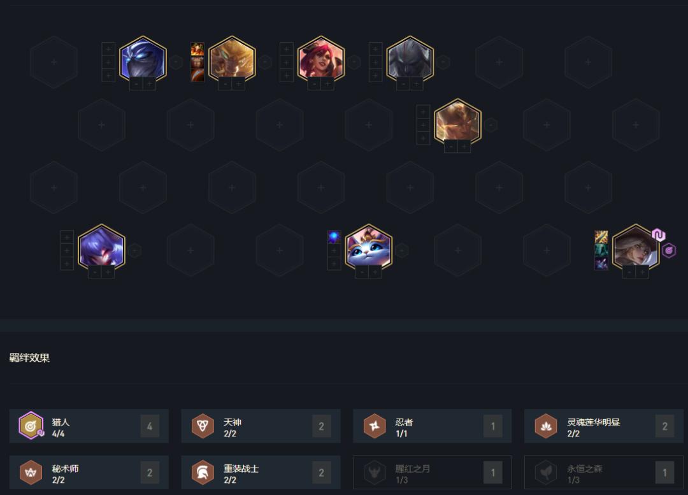Viewport: 688px width, 495px height.
Task: Select the Ashe champion with white hood
Action: [636, 248]
